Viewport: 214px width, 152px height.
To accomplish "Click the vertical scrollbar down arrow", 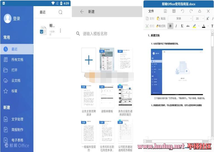I will (212, 138).
